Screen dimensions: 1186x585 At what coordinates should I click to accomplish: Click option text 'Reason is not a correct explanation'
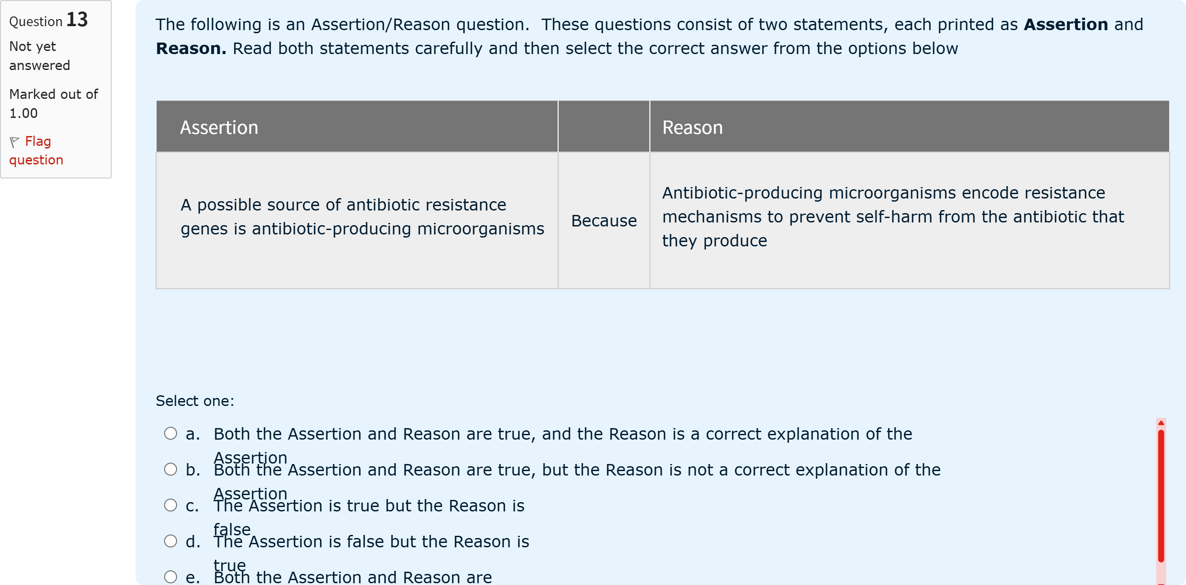576,469
